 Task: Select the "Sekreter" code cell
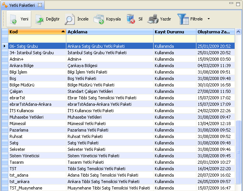pyautogui.click(x=37, y=149)
